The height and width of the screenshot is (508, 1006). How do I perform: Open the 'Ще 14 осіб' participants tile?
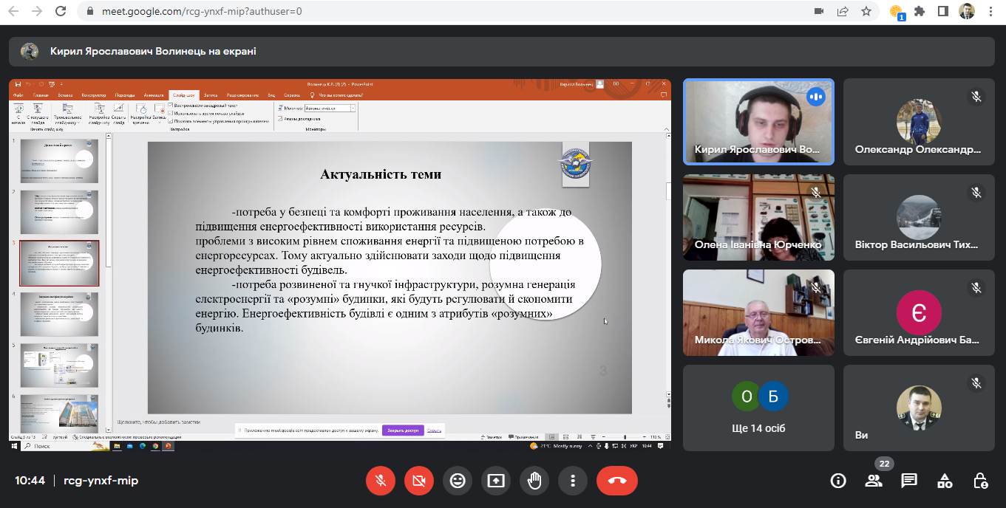(758, 408)
